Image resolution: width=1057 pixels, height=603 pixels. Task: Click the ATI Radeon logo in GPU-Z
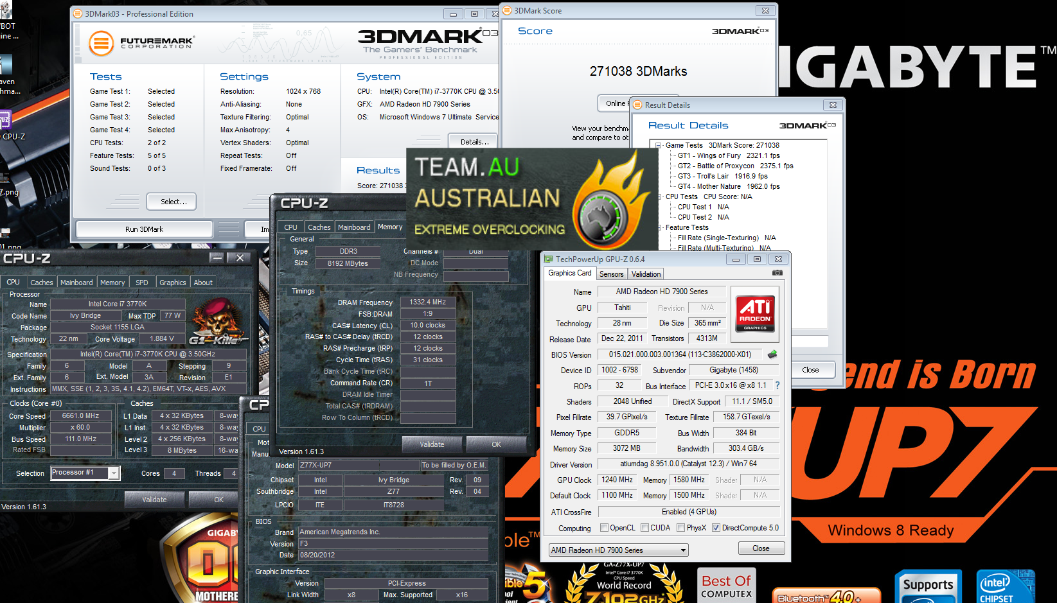754,313
